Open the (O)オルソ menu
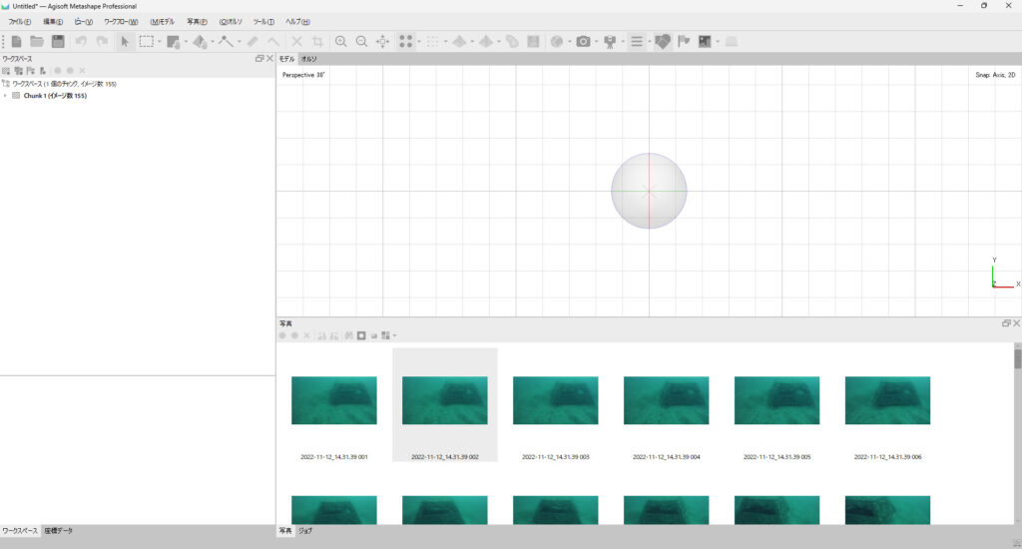 pyautogui.click(x=231, y=22)
